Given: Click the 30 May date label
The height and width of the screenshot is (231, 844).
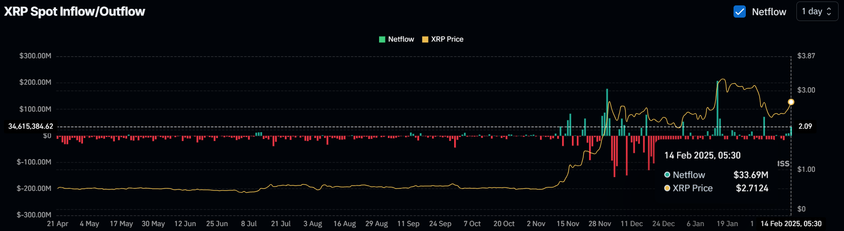Looking at the screenshot, I should [153, 224].
